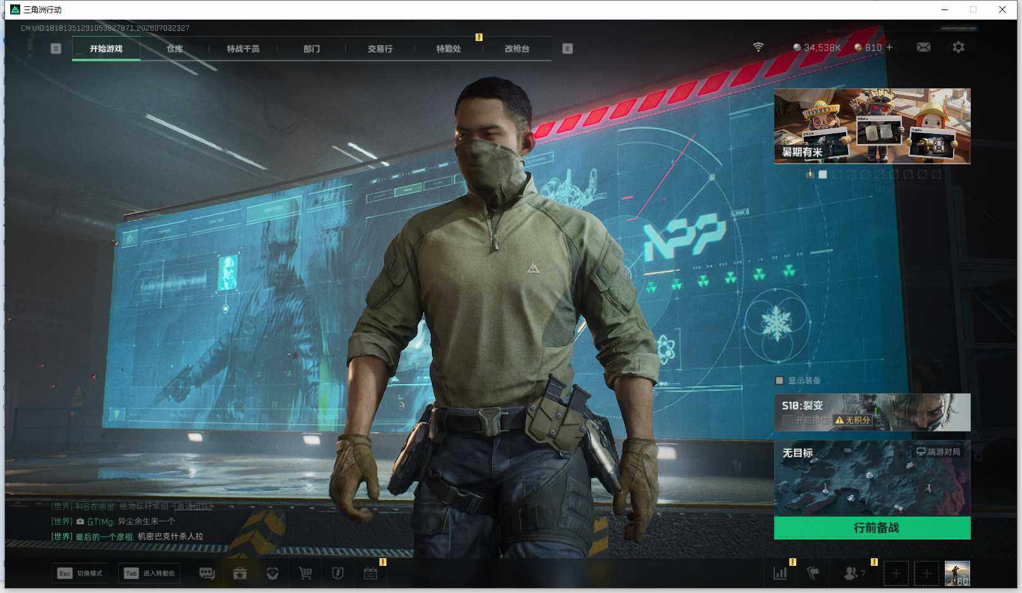Open the shopping cart store icon

click(x=305, y=573)
